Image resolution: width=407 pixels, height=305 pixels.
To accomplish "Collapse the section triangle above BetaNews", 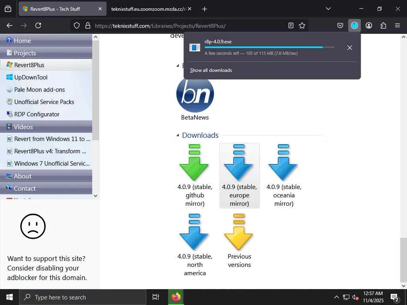I will pyautogui.click(x=178, y=66).
